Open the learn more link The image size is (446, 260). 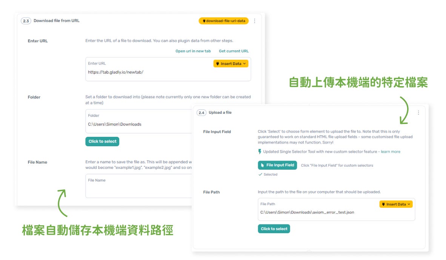tap(390, 152)
